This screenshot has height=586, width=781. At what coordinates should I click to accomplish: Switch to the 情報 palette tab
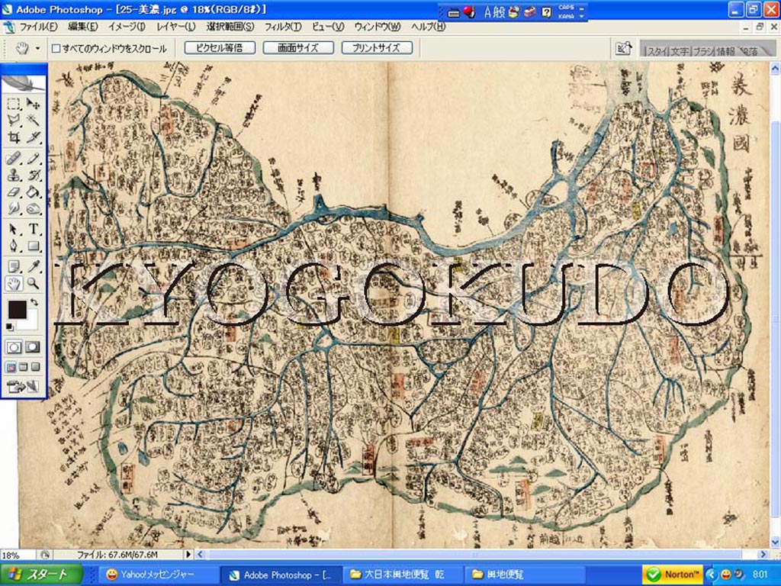726,51
